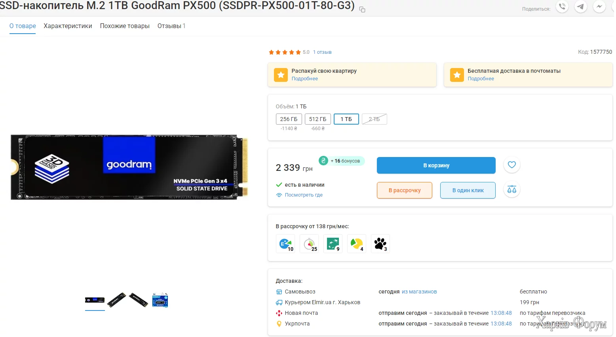
Task: Click the 'бесплатно' pickup cost
Action: tap(533, 292)
